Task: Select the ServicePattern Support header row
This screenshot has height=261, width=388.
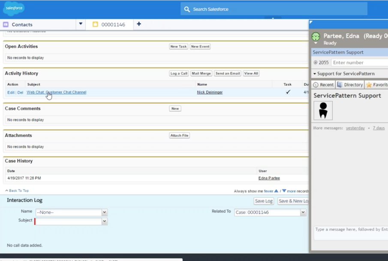Action: (x=349, y=52)
